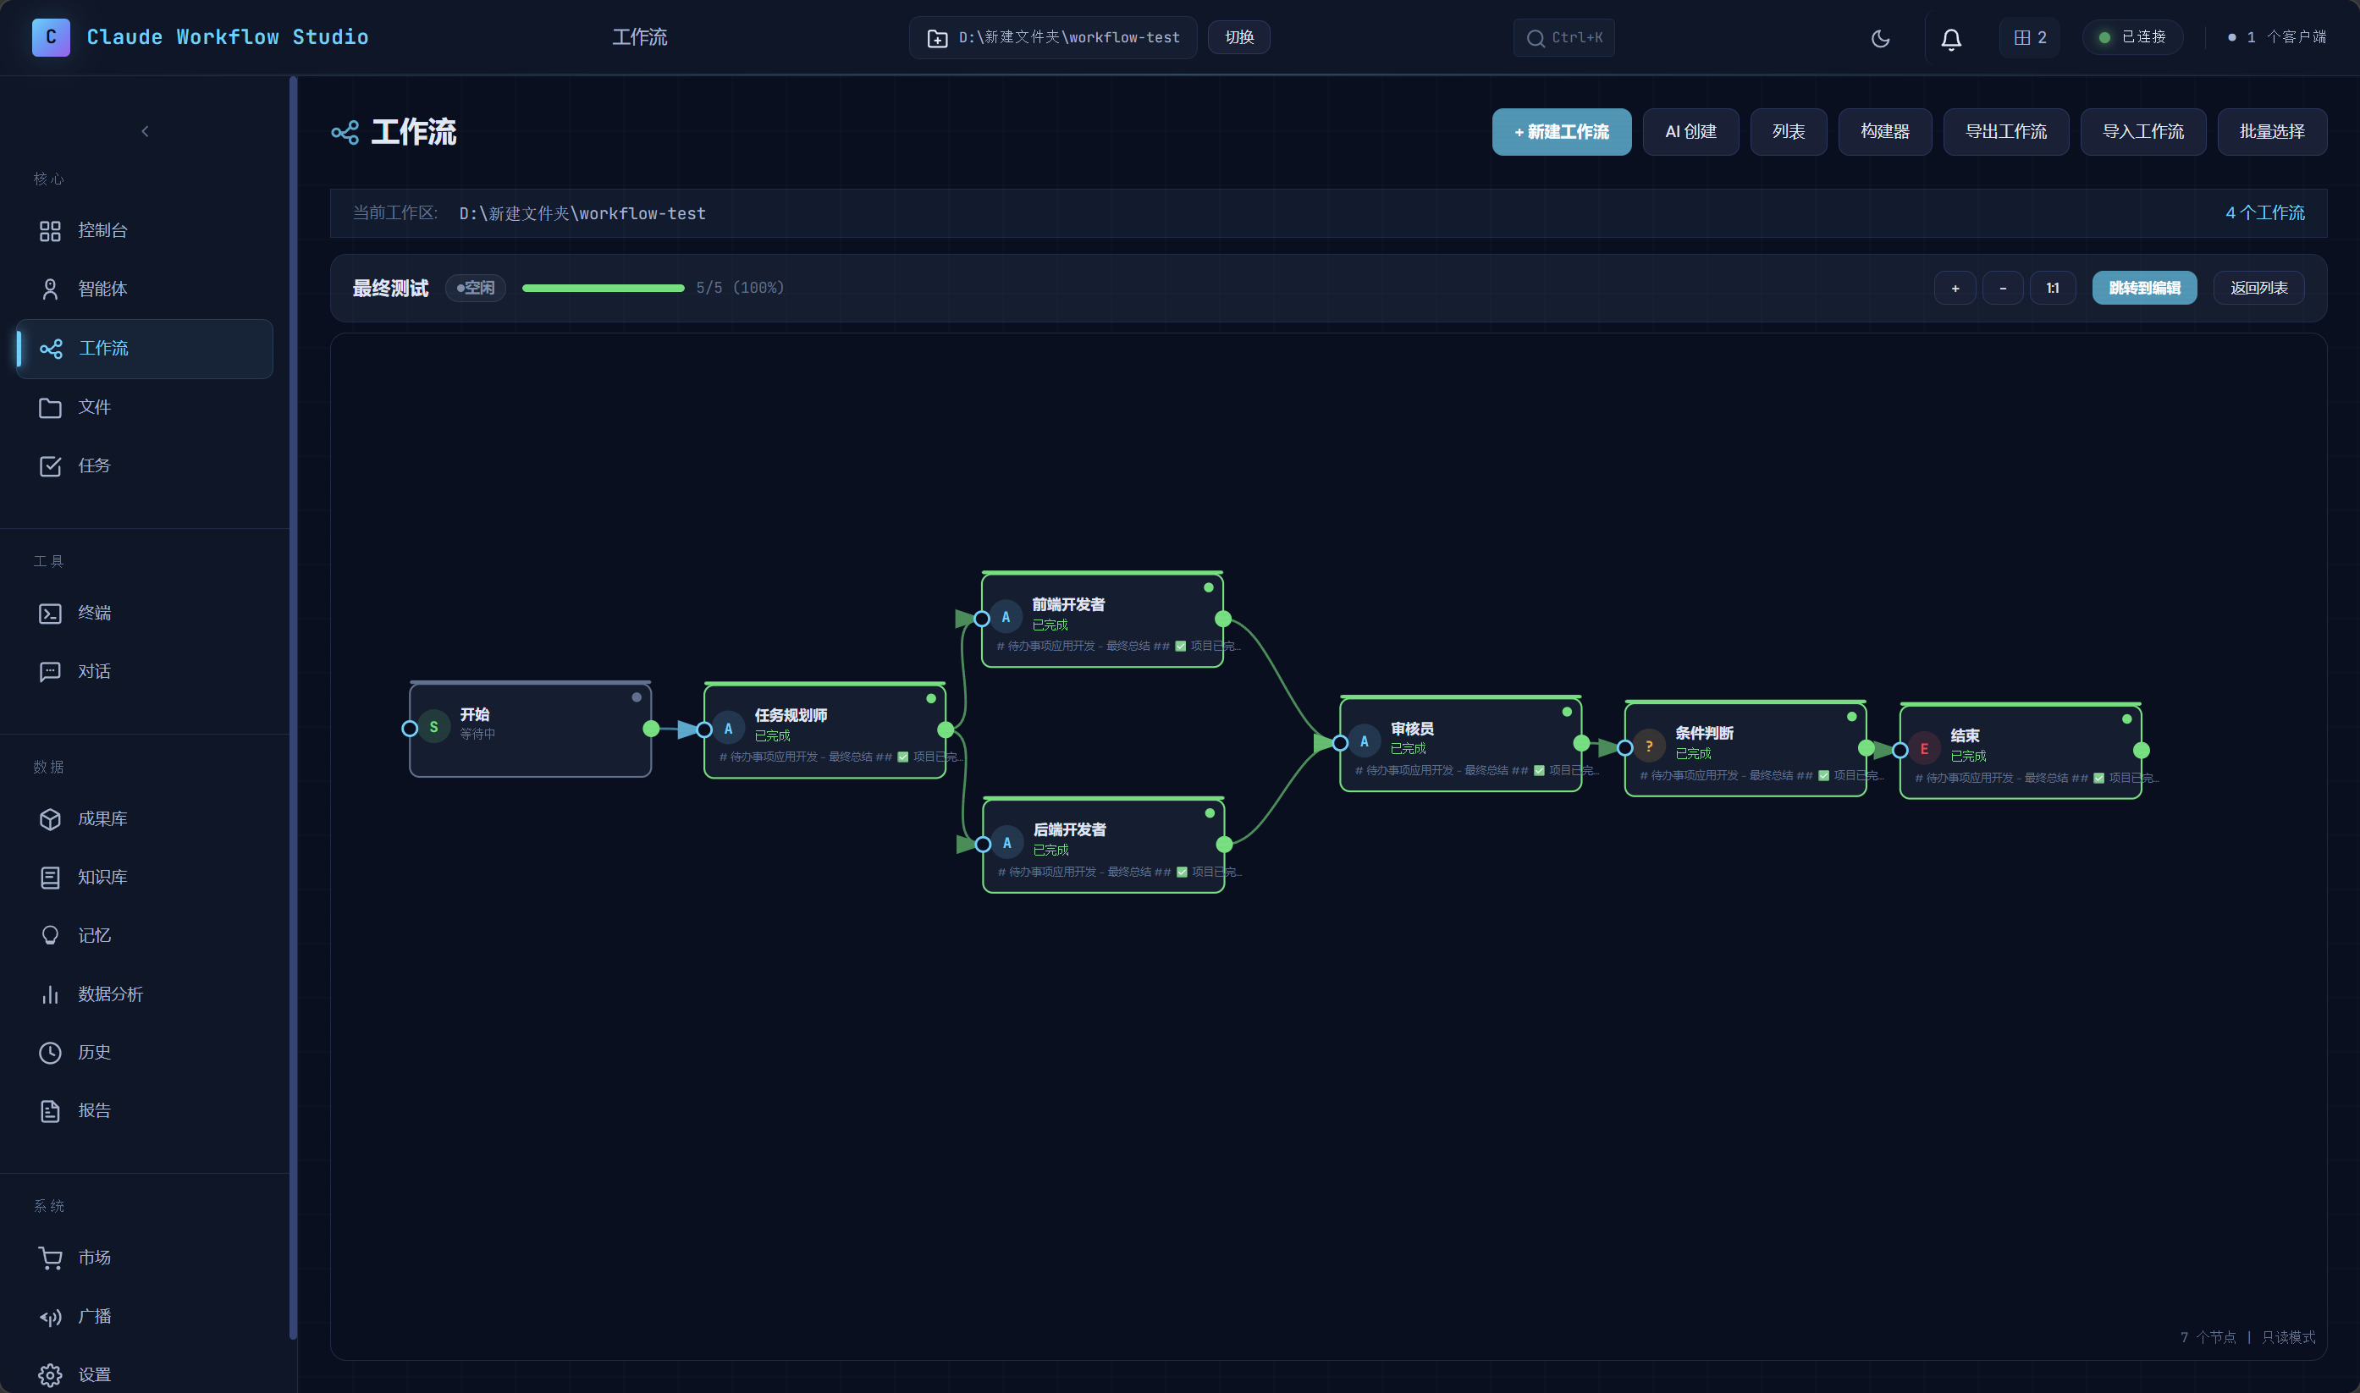The image size is (2360, 1393).
Task: Click 导出工作流 button
Action: coord(2006,131)
